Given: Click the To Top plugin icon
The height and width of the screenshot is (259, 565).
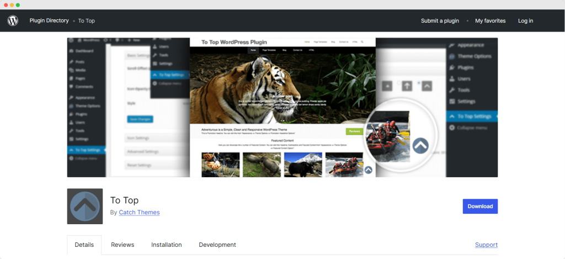Looking at the screenshot, I should tap(85, 207).
